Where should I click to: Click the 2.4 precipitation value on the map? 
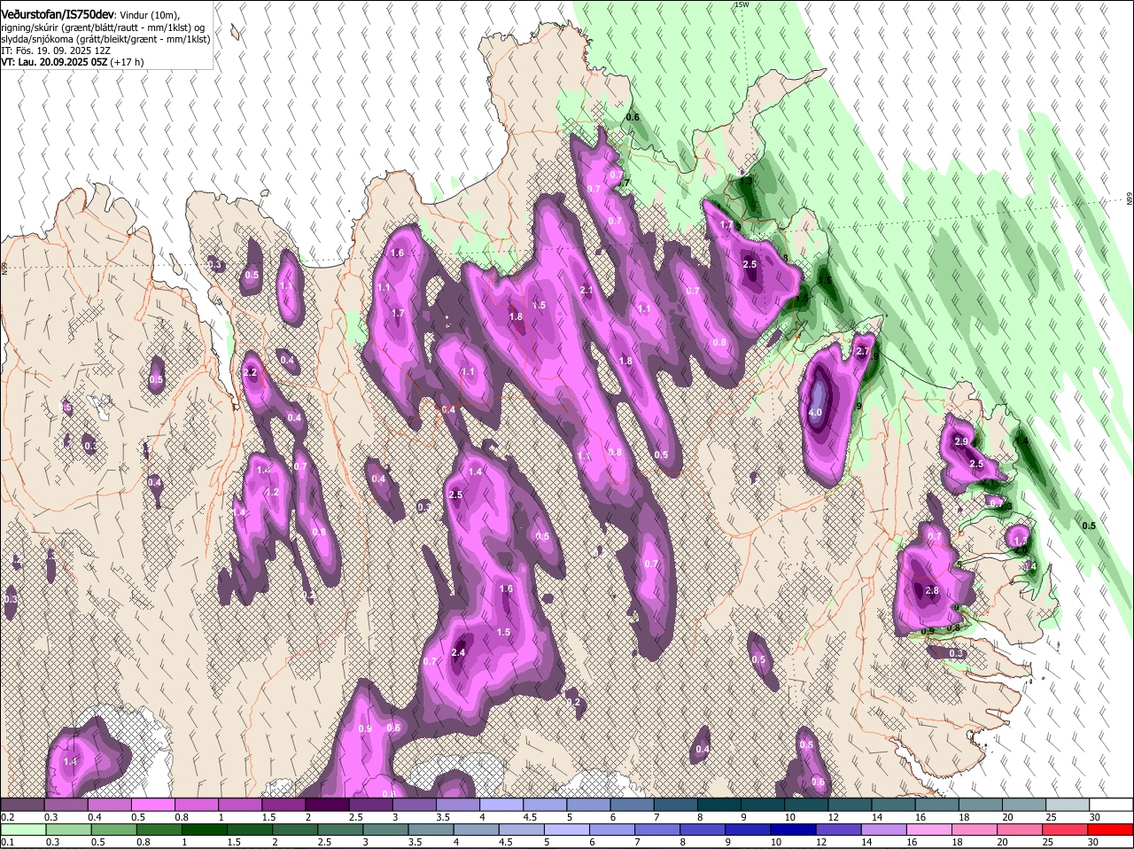coord(458,653)
